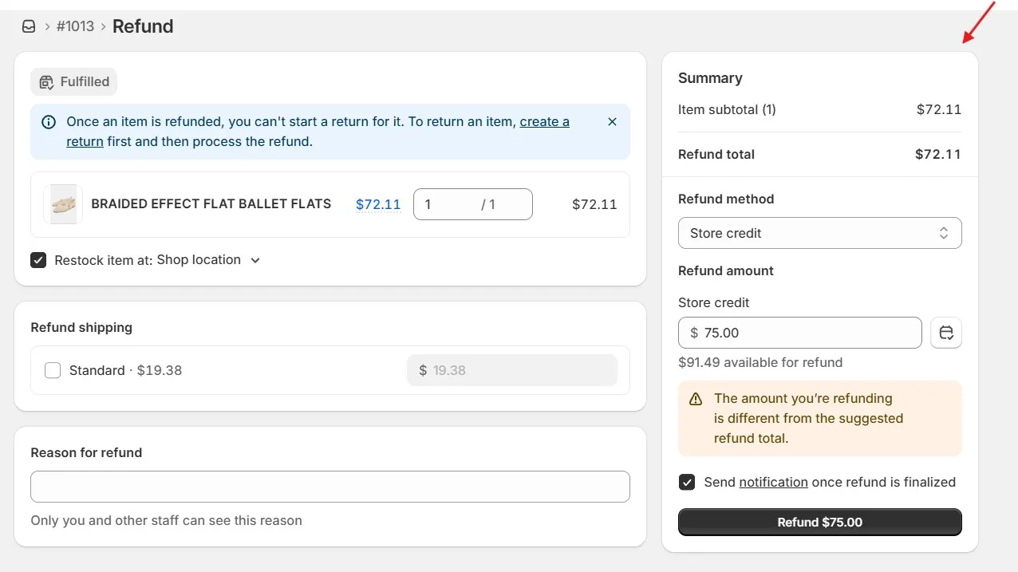Go back to order #1013 breadcrumb
Viewport: 1018px width, 572px height.
[x=75, y=26]
